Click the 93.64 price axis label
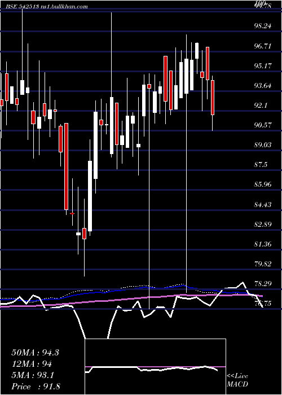Viewport: 282px width, 395px height. [x=263, y=86]
